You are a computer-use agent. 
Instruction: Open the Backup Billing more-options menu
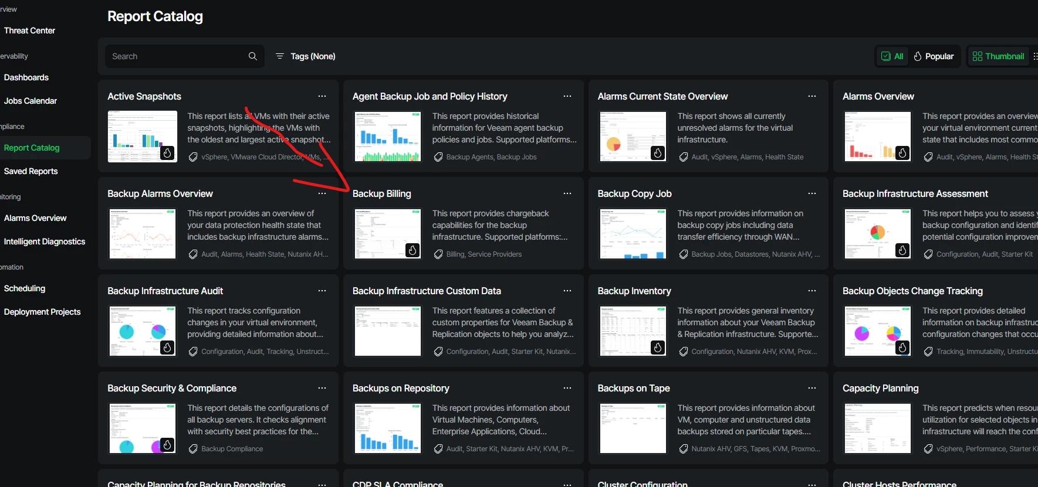567,193
